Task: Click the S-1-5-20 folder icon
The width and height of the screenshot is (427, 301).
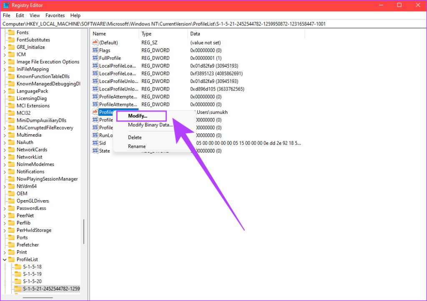Action: 18,281
